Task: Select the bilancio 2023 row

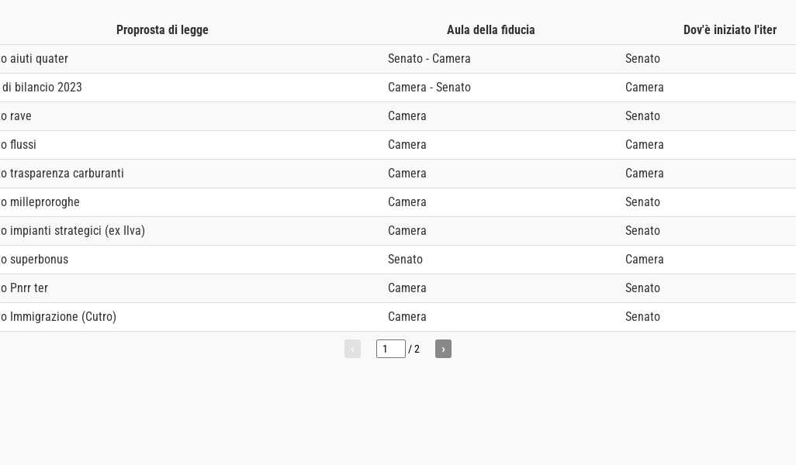Action: tap(42, 88)
